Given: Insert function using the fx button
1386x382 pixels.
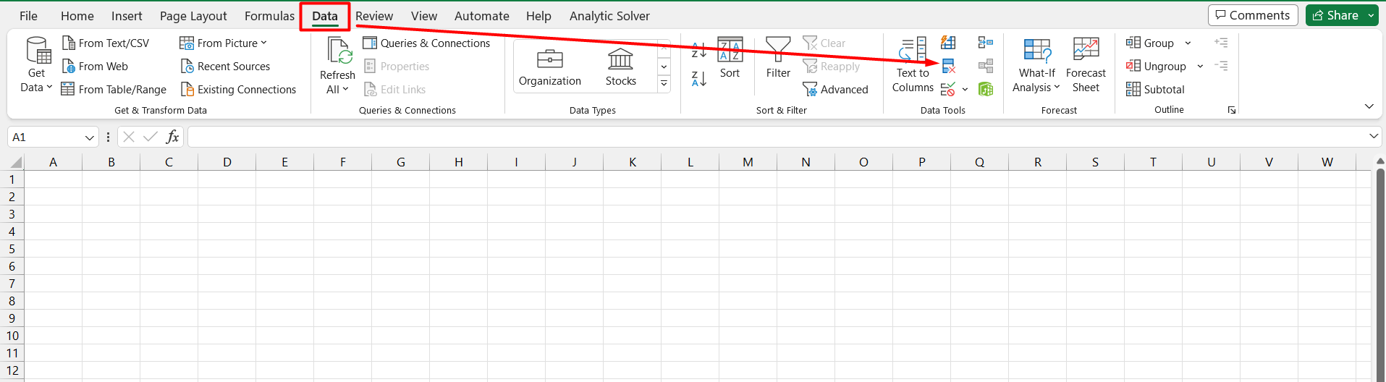Looking at the screenshot, I should [x=172, y=137].
